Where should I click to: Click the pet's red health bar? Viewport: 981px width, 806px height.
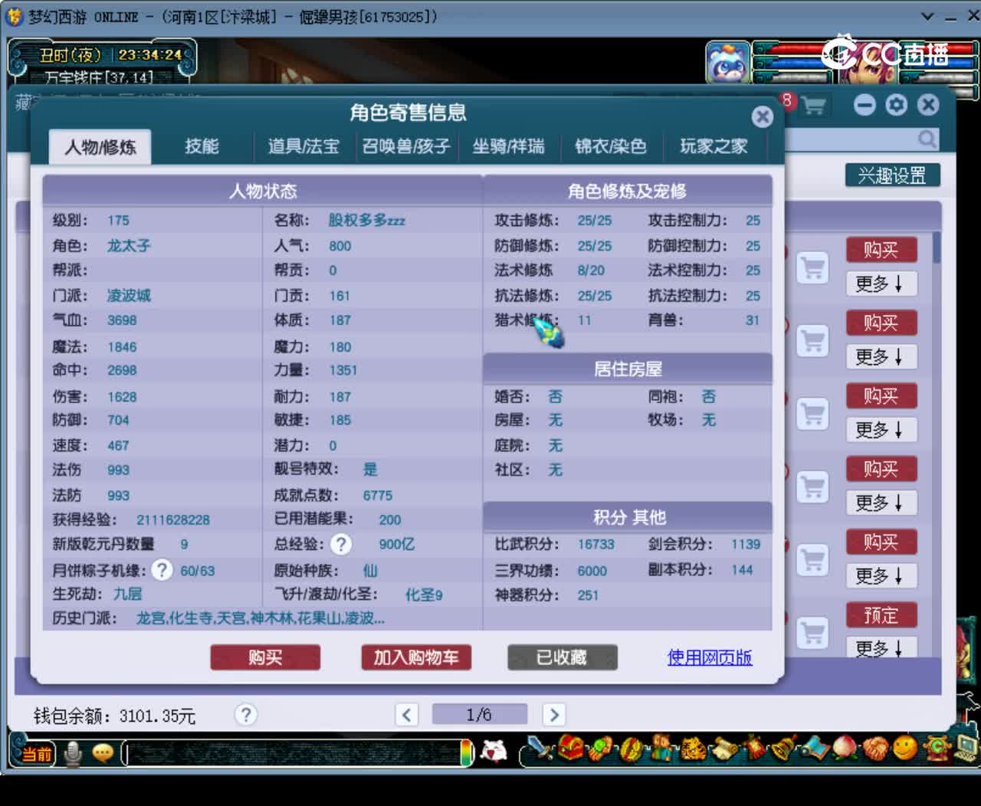point(796,49)
